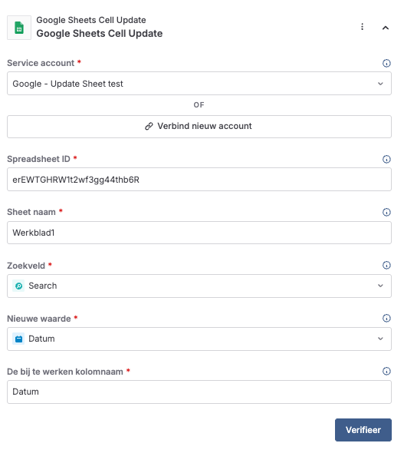Click the Verifieer button
The image size is (404, 453).
[363, 430]
